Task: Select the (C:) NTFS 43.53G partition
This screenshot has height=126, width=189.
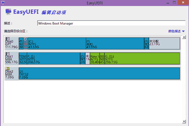Action: (57, 43)
